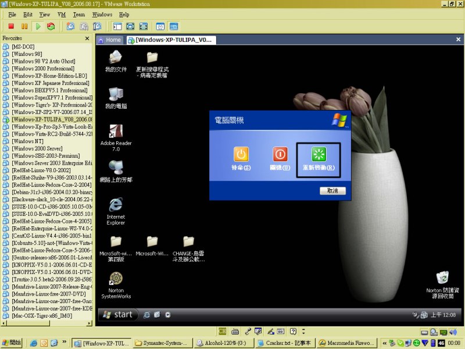Switch to Console view toolbar icon
The width and height of the screenshot is (465, 349).
(174, 26)
